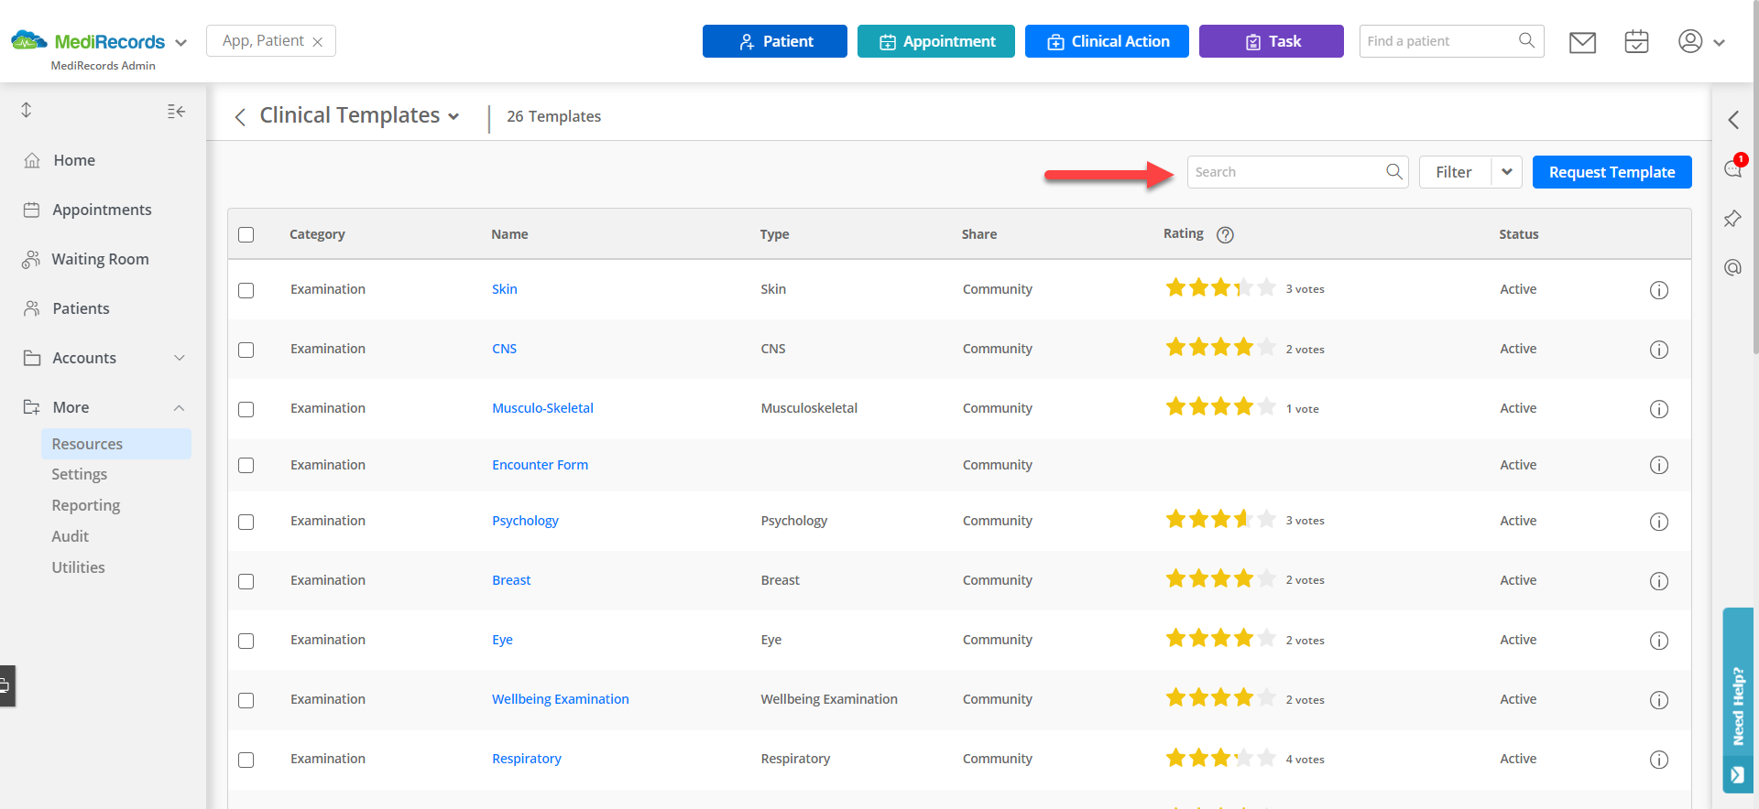Click the vertical resize arrows icon in sidebar
The image size is (1759, 809).
(27, 110)
